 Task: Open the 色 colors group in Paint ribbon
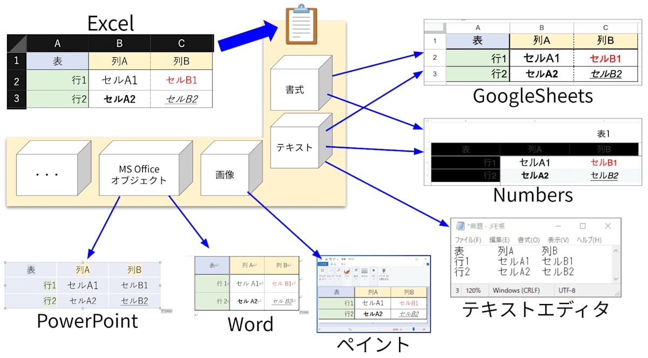point(374,274)
